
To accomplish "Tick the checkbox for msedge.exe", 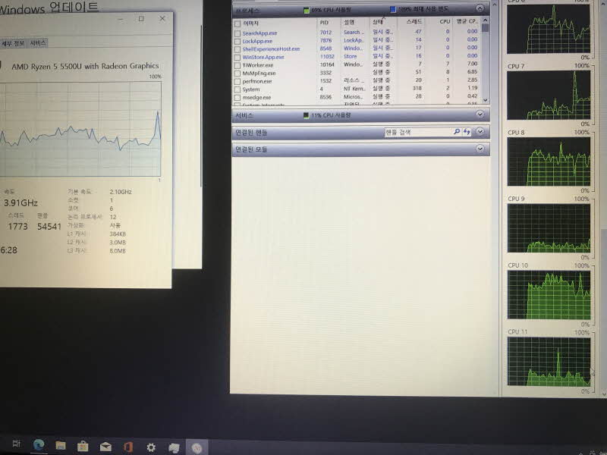I will [237, 98].
